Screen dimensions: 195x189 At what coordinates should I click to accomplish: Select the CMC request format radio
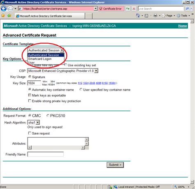[x=30, y=116]
